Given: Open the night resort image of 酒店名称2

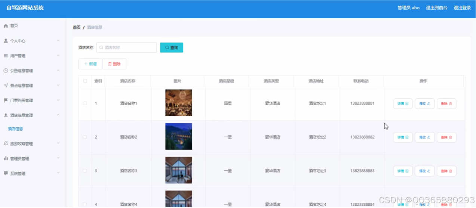Looking at the screenshot, I should (x=179, y=136).
